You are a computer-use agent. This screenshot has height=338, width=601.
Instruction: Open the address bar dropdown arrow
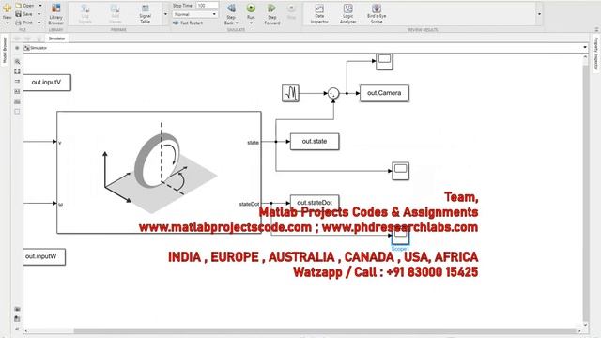coord(585,48)
